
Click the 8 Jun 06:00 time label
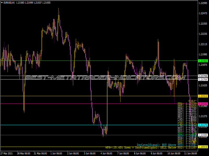[140, 153]
